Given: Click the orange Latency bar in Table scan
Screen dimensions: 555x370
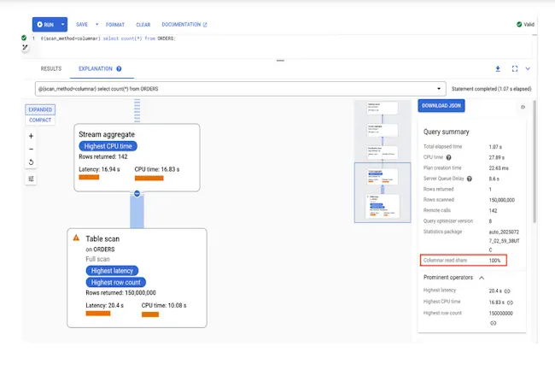Looking at the screenshot, I should [x=98, y=314].
